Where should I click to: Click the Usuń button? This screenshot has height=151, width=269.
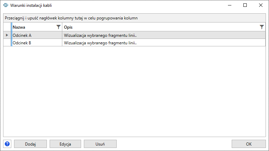[x=100, y=144]
